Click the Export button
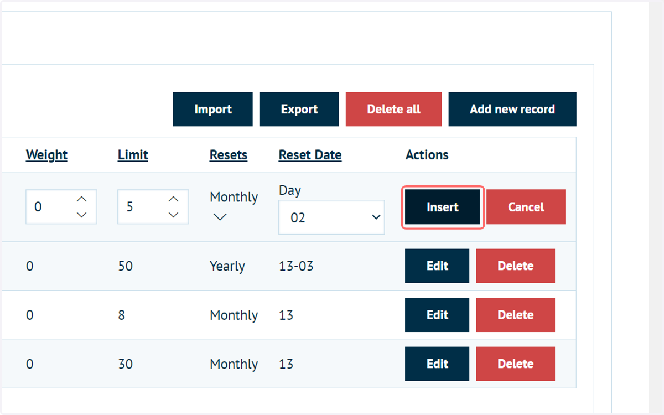The width and height of the screenshot is (664, 415). pyautogui.click(x=299, y=109)
